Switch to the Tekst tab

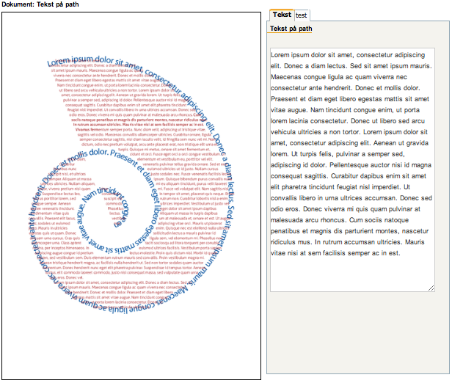click(282, 15)
